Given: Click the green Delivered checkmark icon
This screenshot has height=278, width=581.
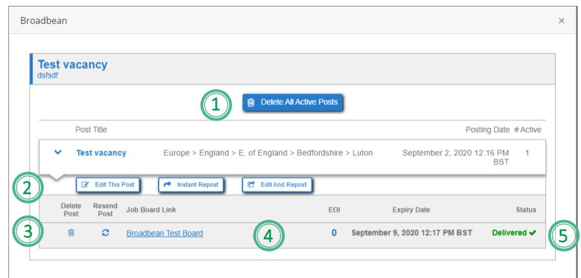Looking at the screenshot, I should [533, 232].
